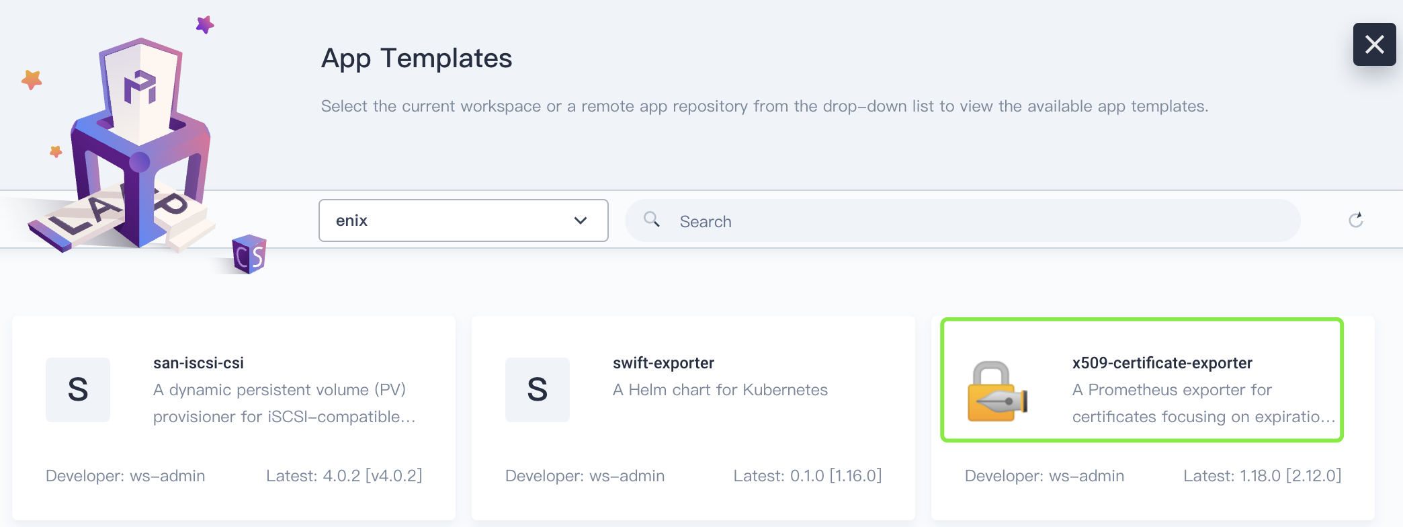Click the swift-exporter placeholder S icon
1403x527 pixels.
tap(538, 390)
